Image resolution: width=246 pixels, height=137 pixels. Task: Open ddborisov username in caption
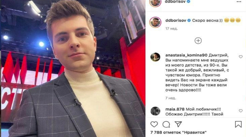[176, 20]
